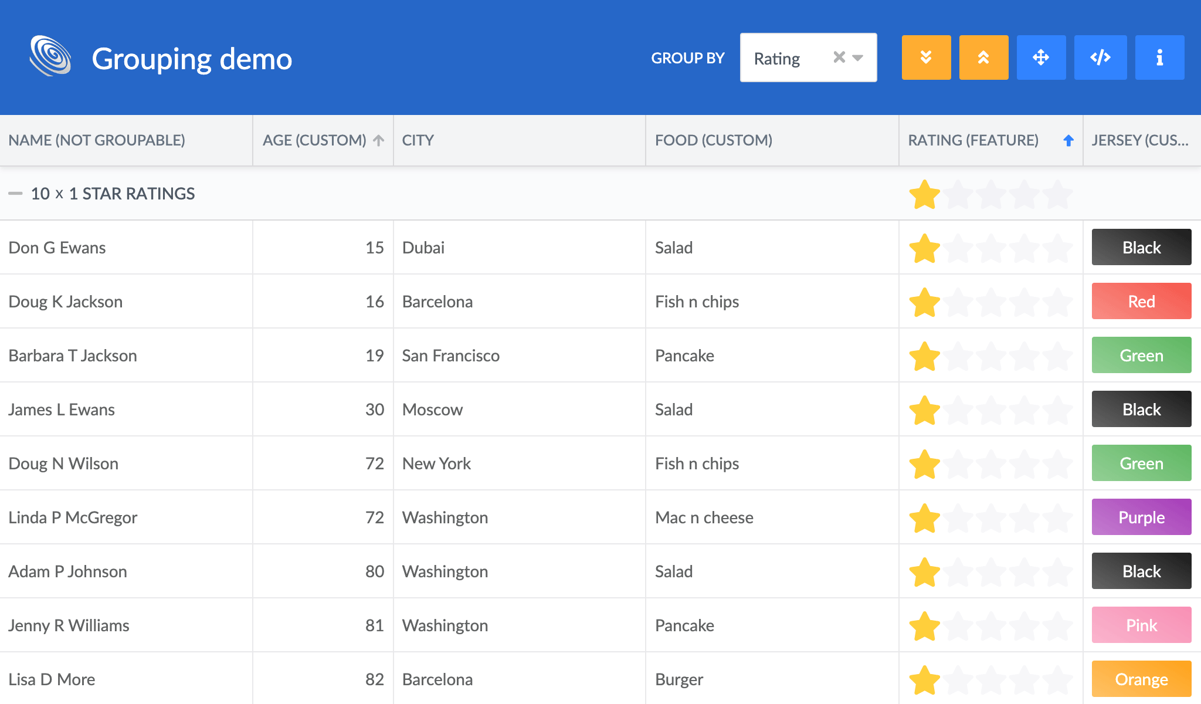
Task: Increase Lisa D More's rating to two stars
Action: 958,679
